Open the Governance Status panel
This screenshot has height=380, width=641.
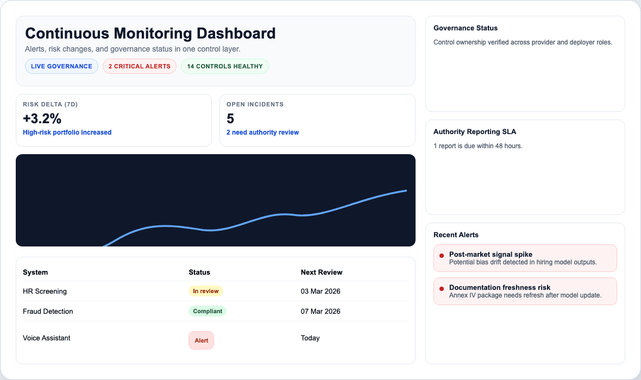point(525,64)
